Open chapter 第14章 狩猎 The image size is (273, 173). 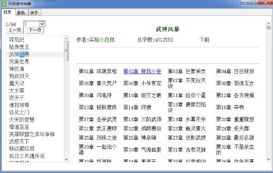point(137,108)
